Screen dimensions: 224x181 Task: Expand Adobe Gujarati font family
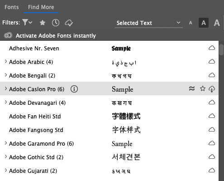(x=6, y=170)
